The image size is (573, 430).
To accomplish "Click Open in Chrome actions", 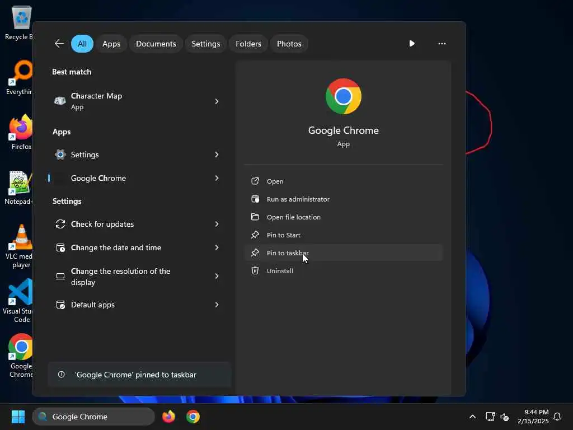I will [344, 181].
